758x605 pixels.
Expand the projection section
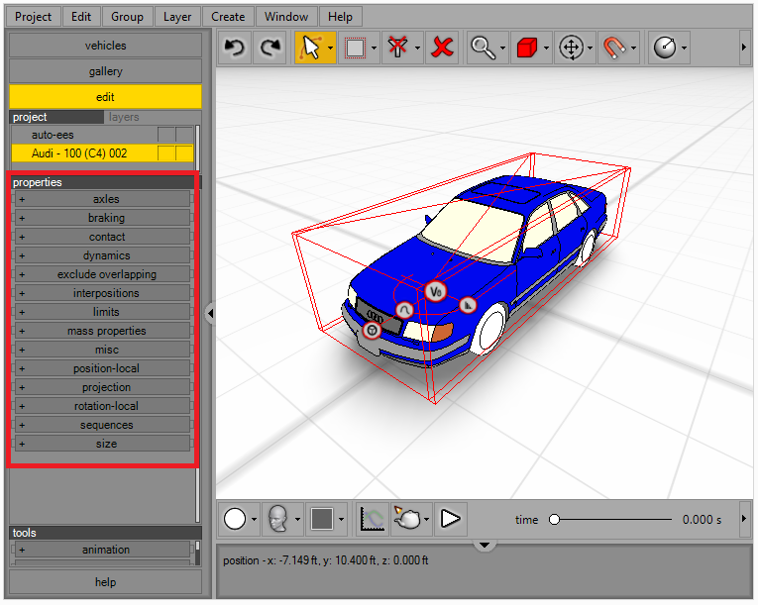[102, 387]
